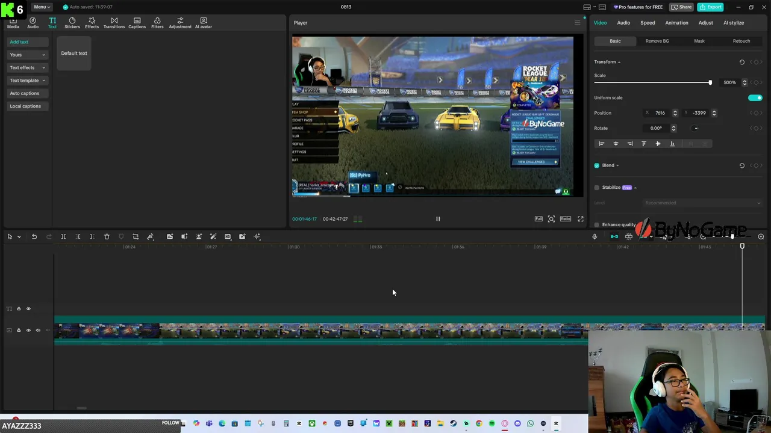Click the timeline toolbar icon left of the trash icon
771x433 pixels.
coord(92,236)
